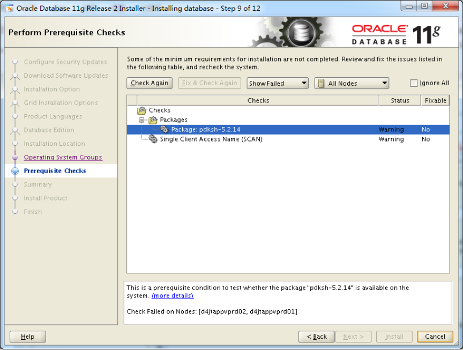Click the No fixable value for SCAN row

425,139
